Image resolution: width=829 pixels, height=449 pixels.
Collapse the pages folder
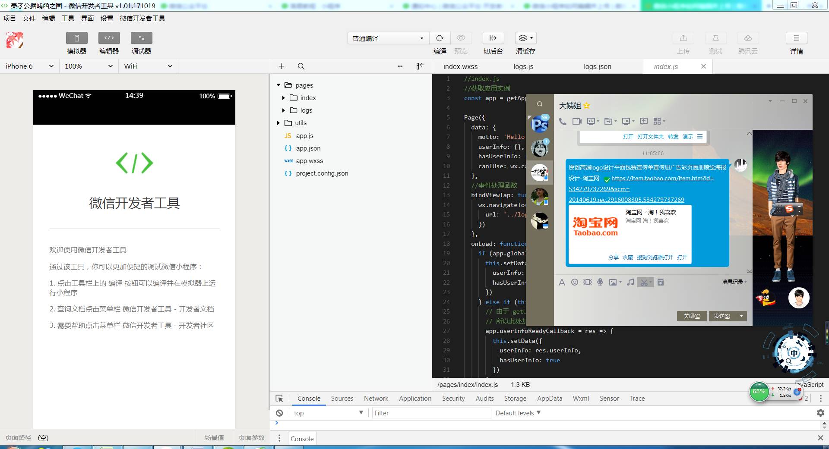pyautogui.click(x=278, y=85)
